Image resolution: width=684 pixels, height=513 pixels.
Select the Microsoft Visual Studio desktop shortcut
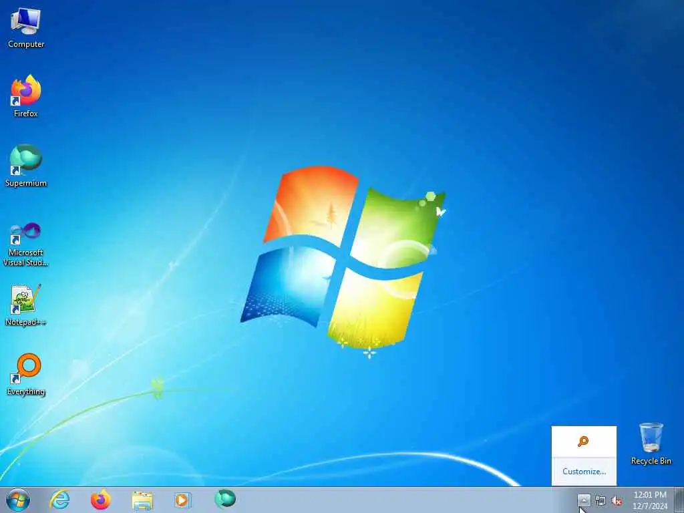26,244
